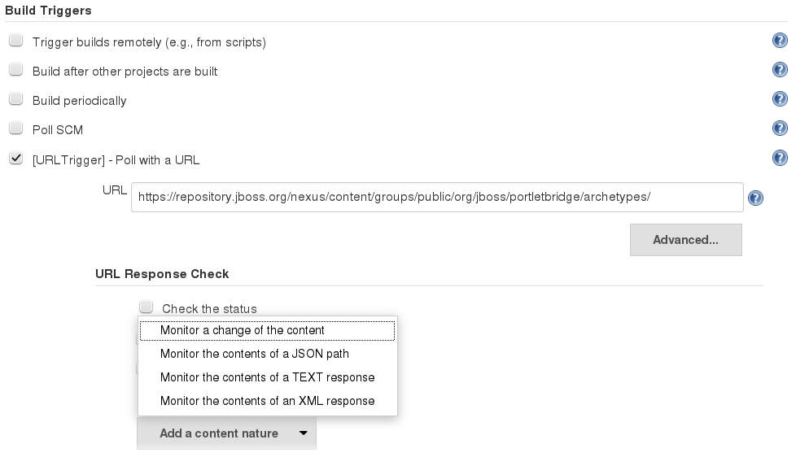Screen dimensions: 796x457
Task: Open help for Build after other projects
Action: pos(780,71)
